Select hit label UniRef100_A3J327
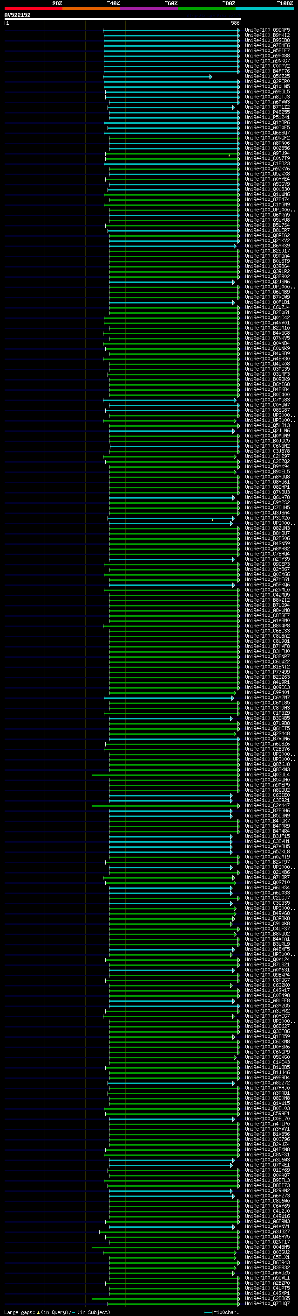298x1316 pixels. tap(267, 1232)
